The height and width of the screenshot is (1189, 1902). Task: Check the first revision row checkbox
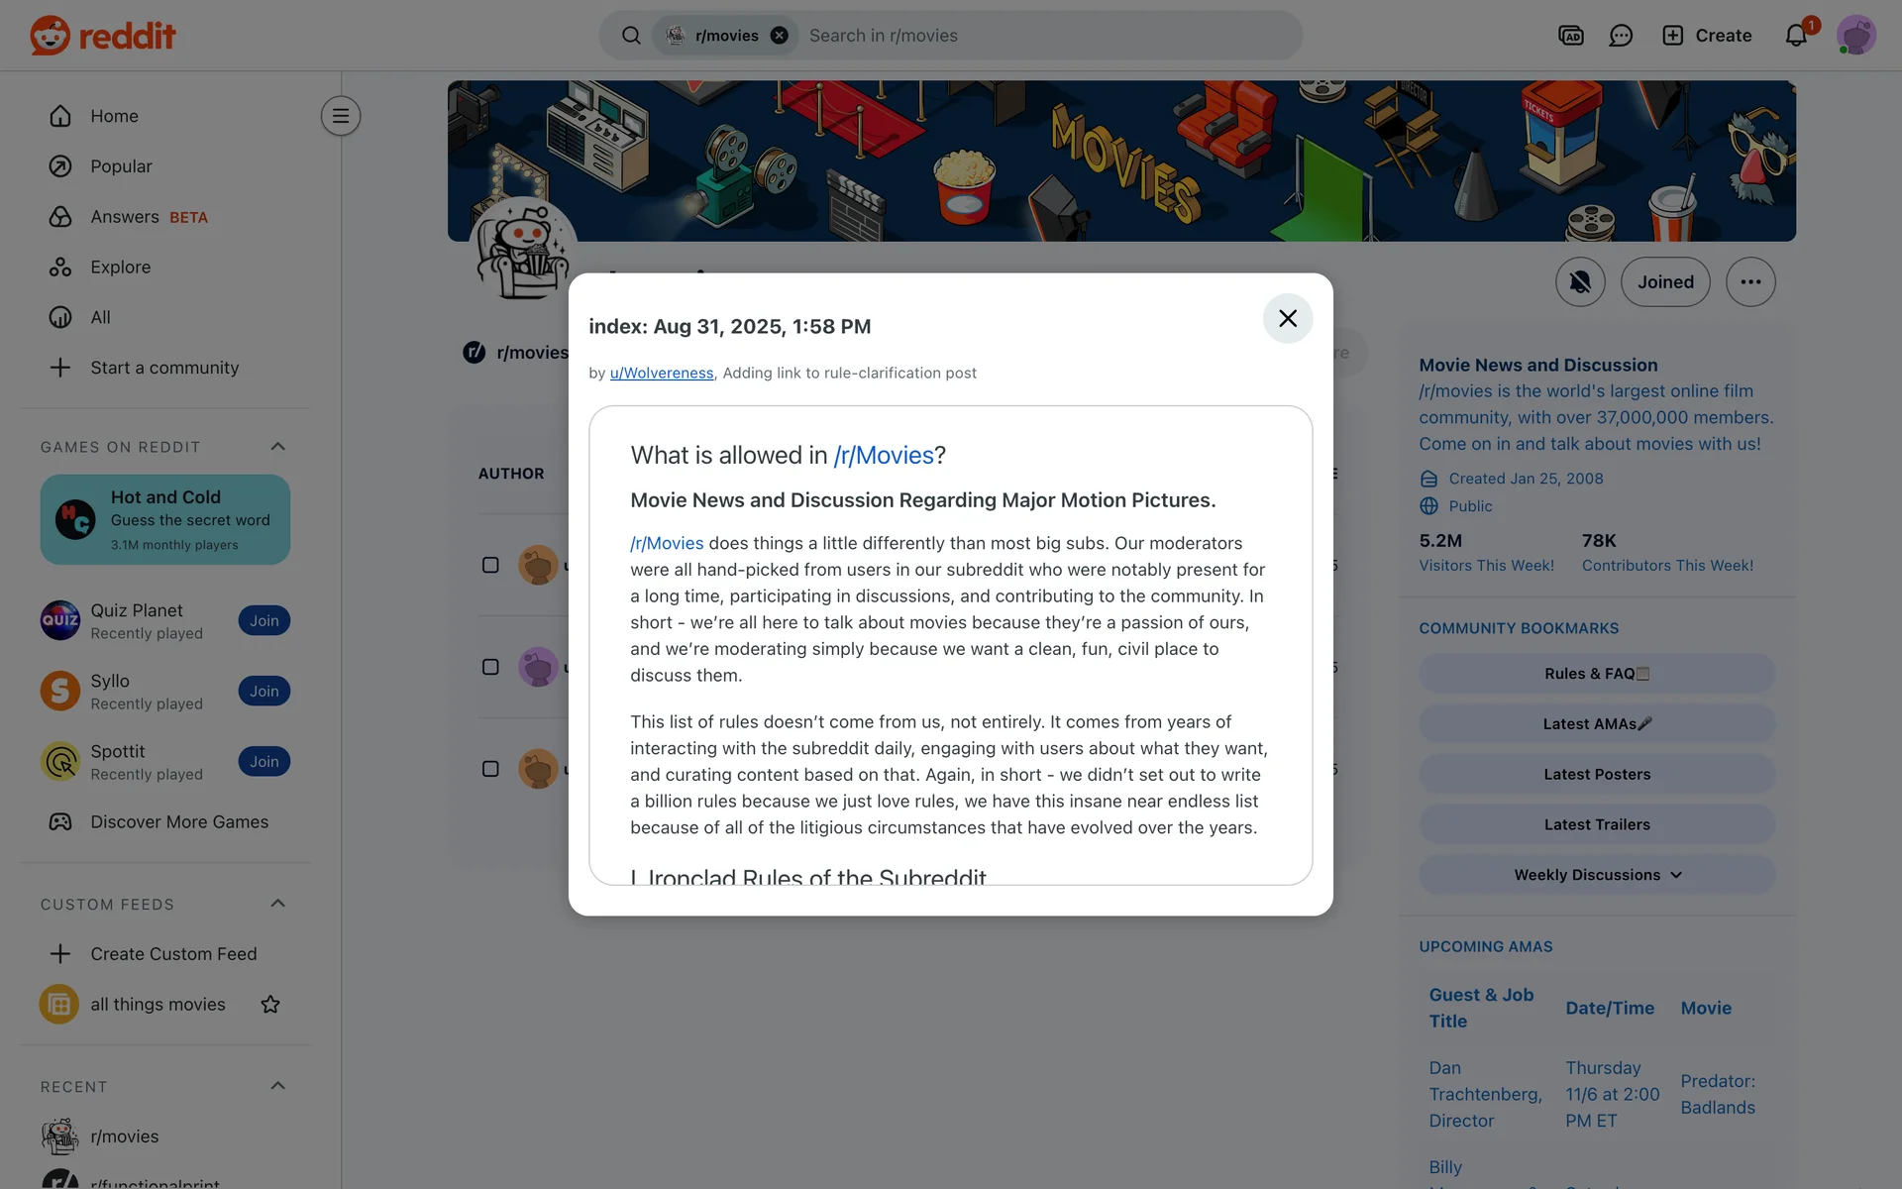click(x=490, y=565)
